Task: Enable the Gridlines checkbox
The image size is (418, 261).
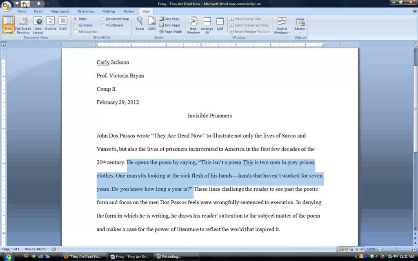Action: 76,25
